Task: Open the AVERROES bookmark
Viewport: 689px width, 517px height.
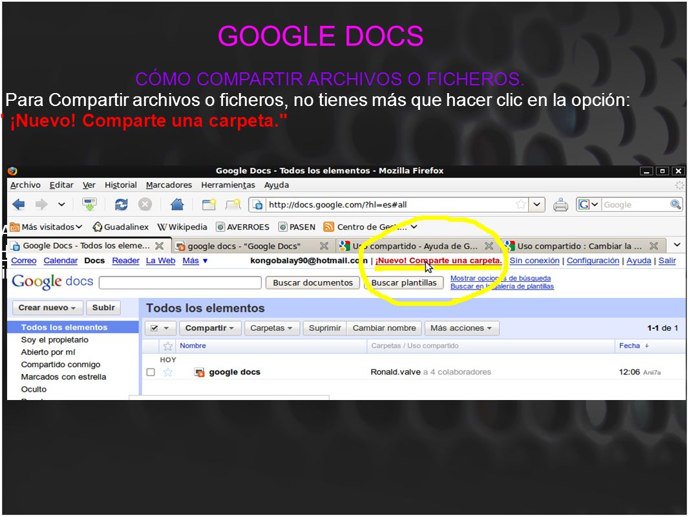Action: click(242, 227)
